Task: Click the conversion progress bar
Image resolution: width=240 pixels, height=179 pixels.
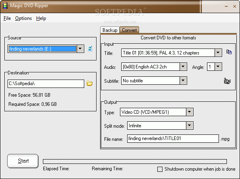Action: [x=135, y=161]
